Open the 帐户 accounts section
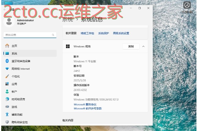197x131 pixels. (x=30, y=92)
